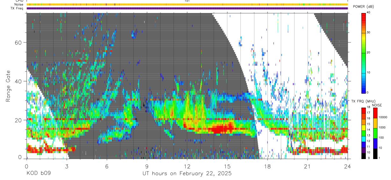This screenshot has height=180, width=391.
Task: Select the 'Noise' row label at top
Action: [x=19, y=4]
